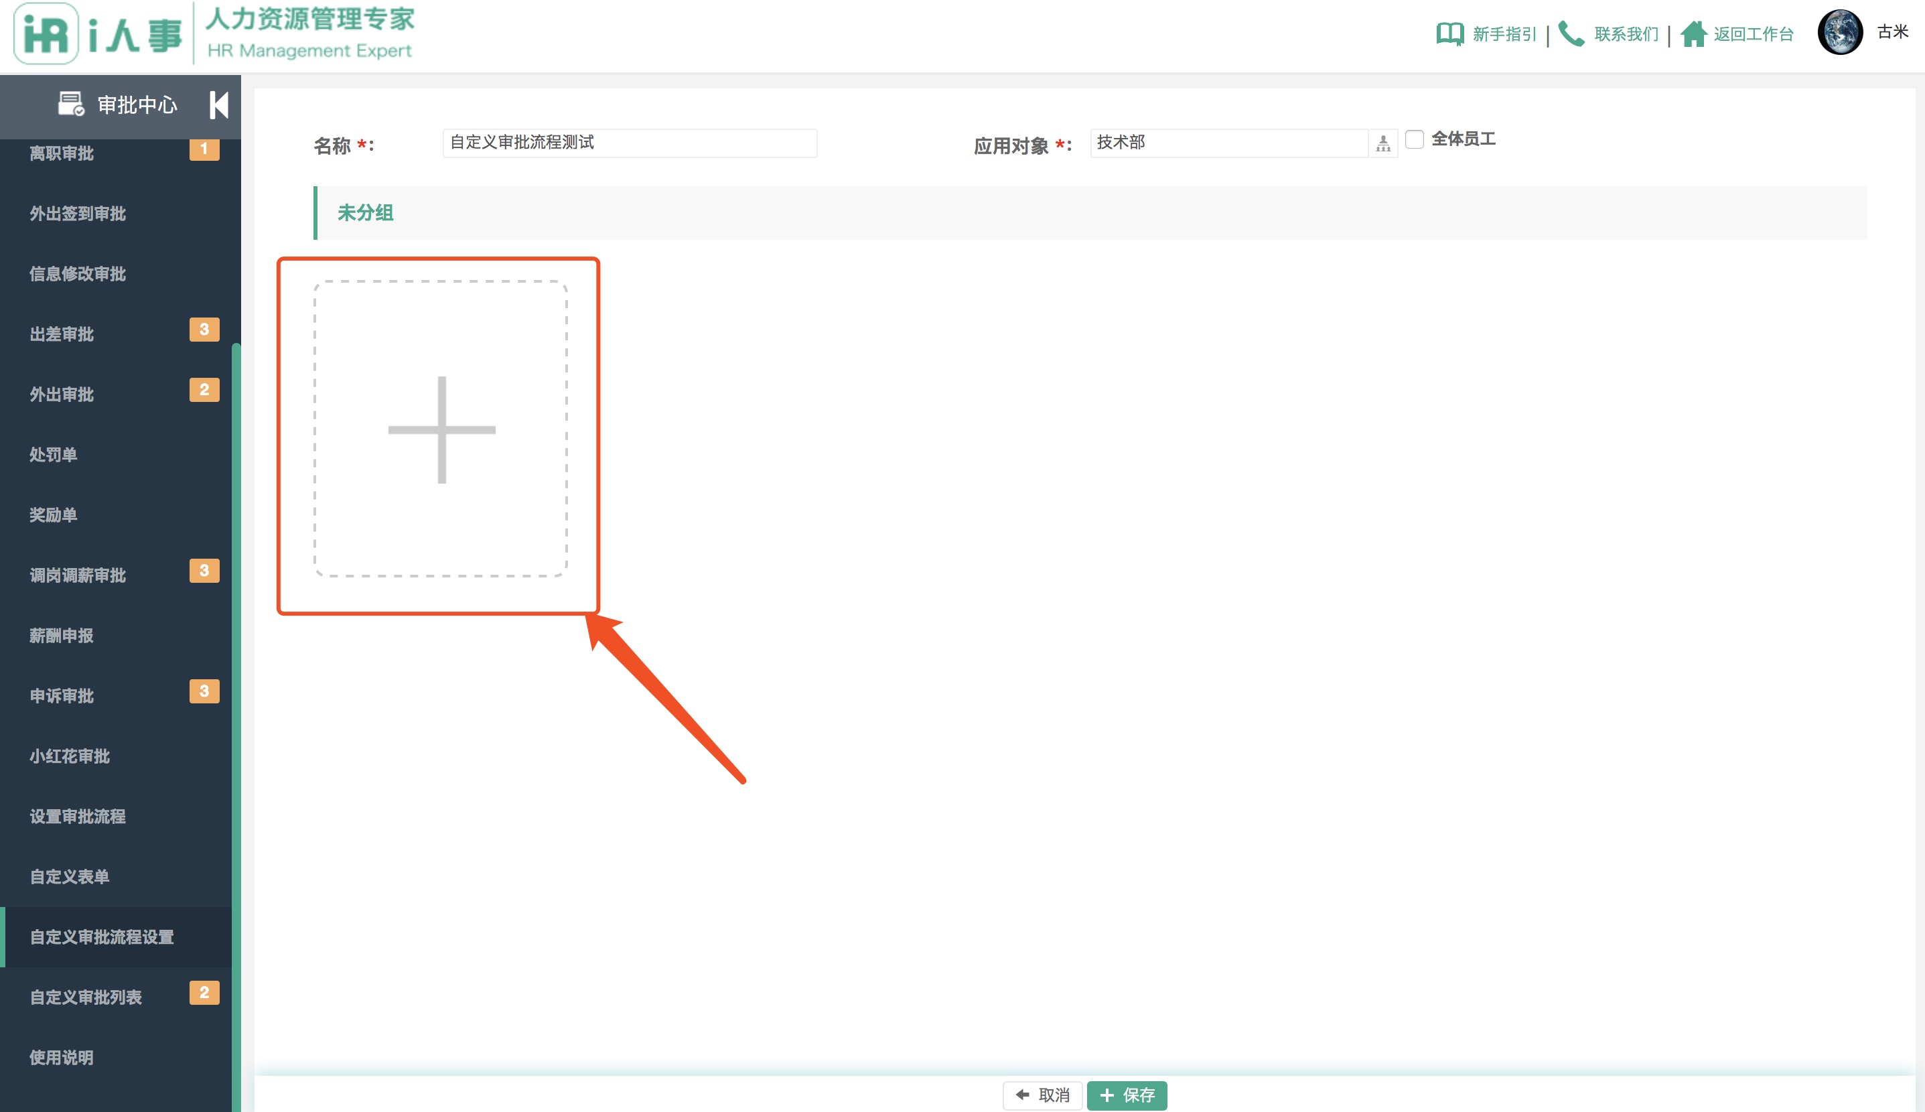Click badge 1 beside 离职审批

[204, 149]
